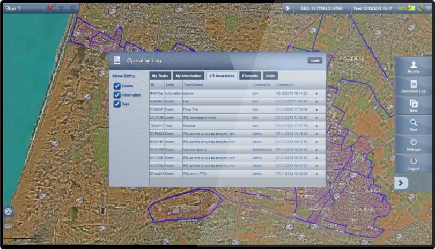The height and width of the screenshot is (249, 435).
Task: Expand the MobileAdmin event row arrow
Action: (316, 150)
